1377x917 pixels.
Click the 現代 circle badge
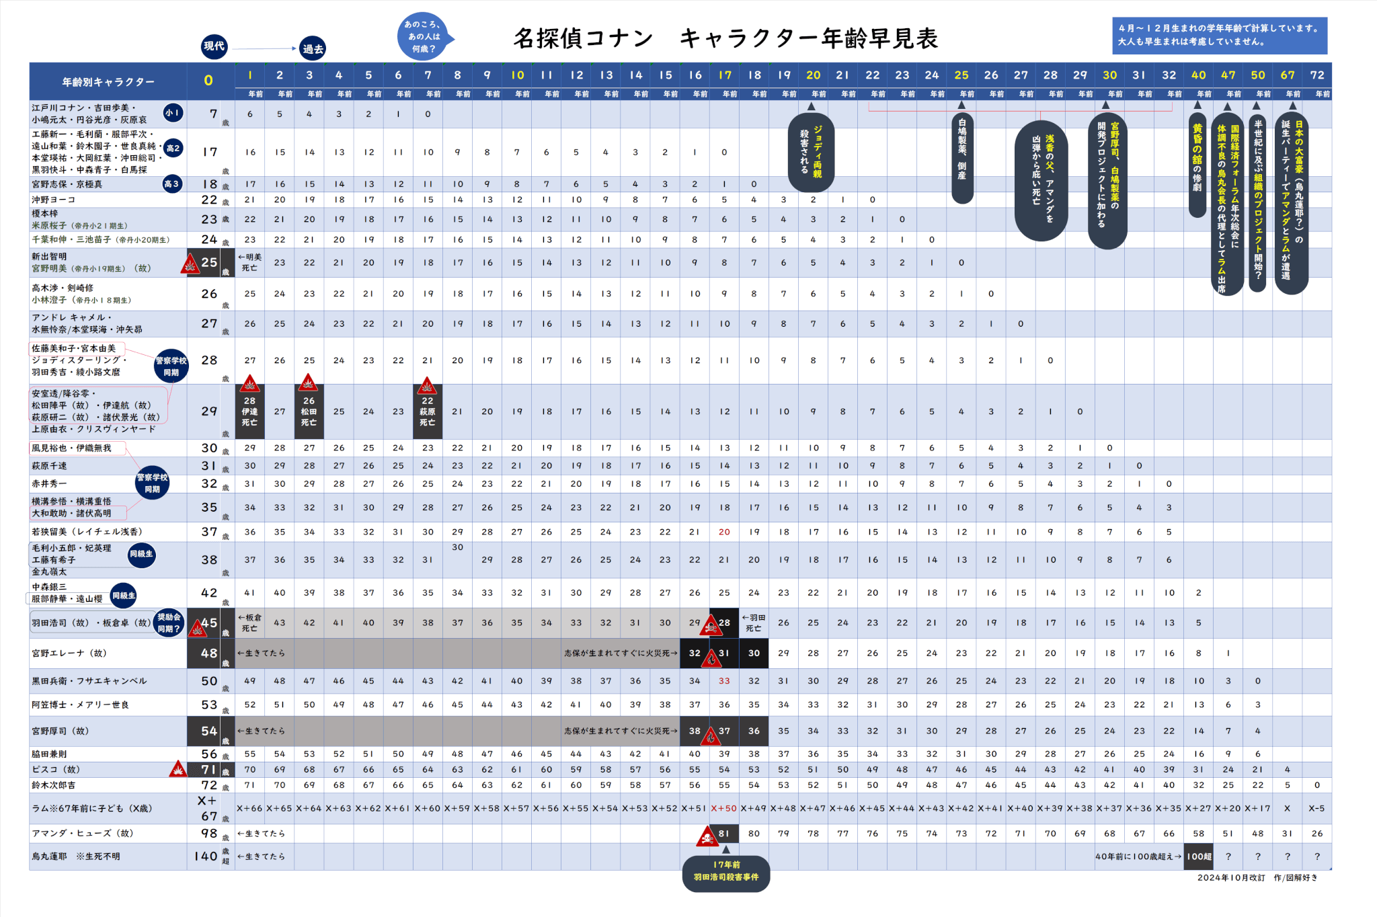(x=214, y=46)
